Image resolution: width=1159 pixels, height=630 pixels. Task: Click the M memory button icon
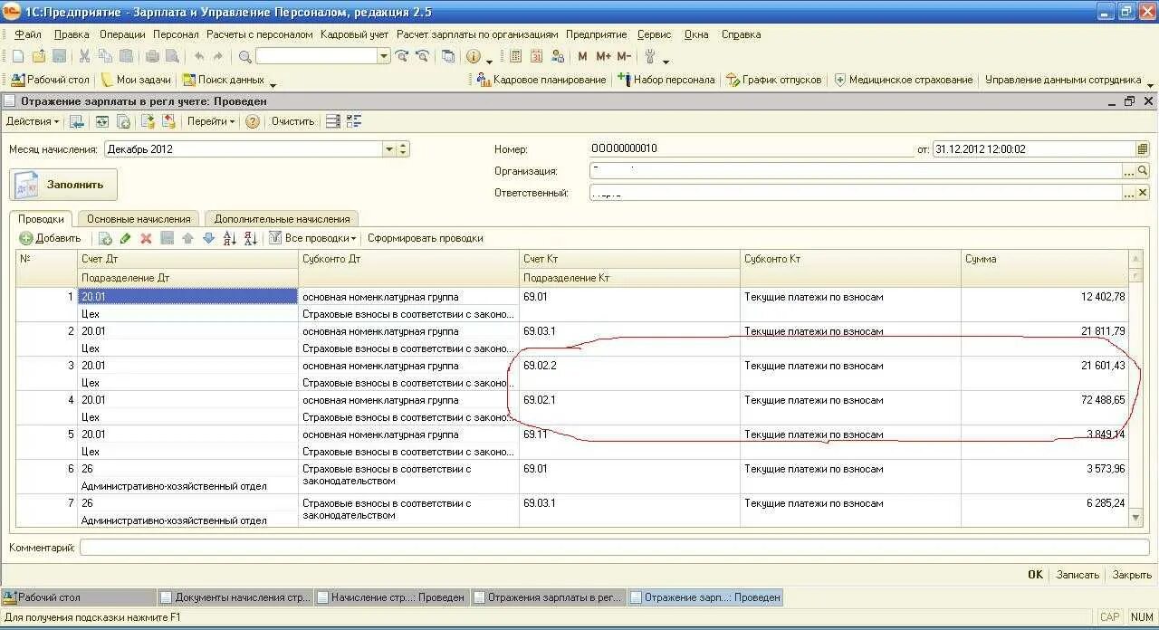tap(582, 56)
